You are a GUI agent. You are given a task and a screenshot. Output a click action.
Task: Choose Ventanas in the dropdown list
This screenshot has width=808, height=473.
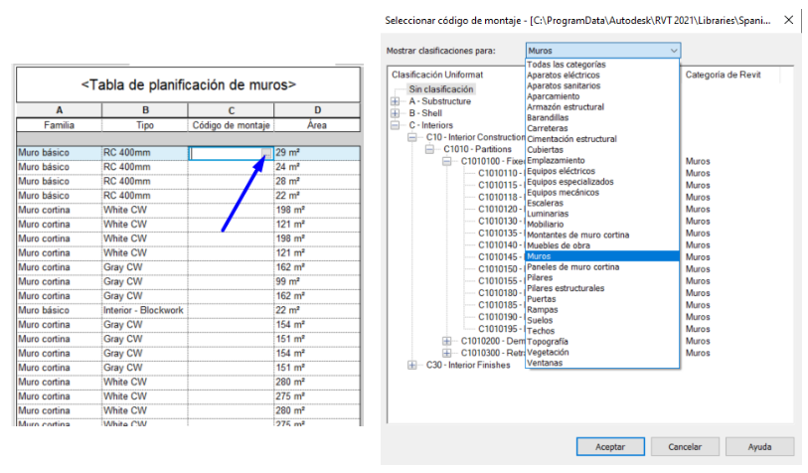click(602, 363)
